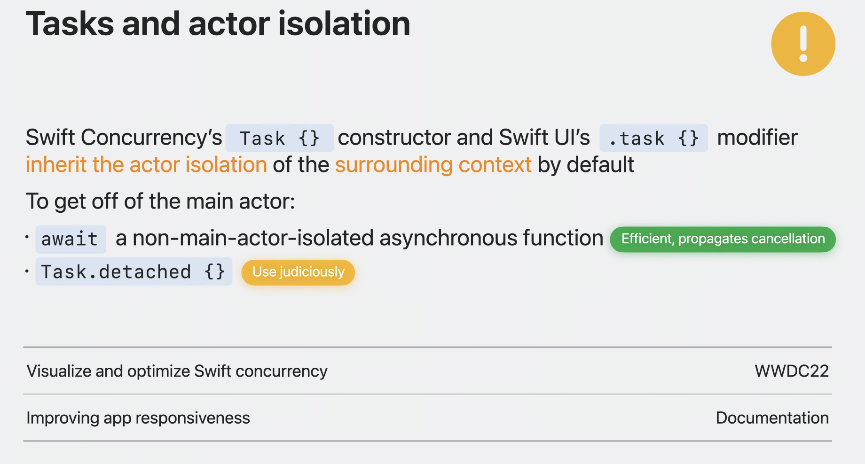Image resolution: width=865 pixels, height=464 pixels.
Task: Select the '.task {}' modifier code snippet
Action: pos(653,138)
